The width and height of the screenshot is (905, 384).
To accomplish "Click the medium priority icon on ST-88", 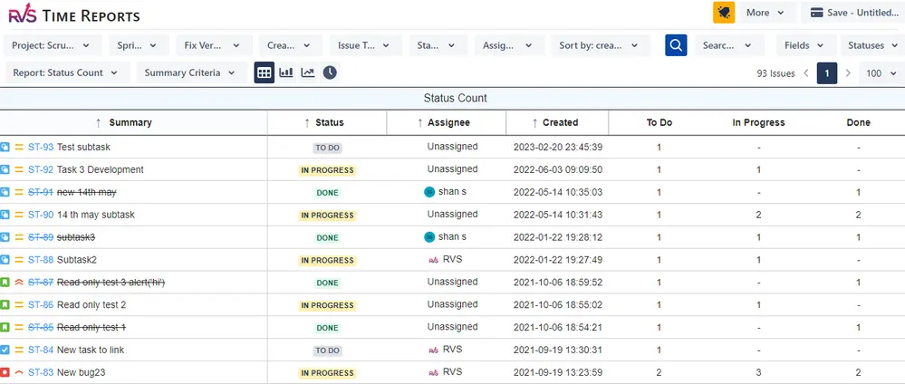I will coord(19,260).
